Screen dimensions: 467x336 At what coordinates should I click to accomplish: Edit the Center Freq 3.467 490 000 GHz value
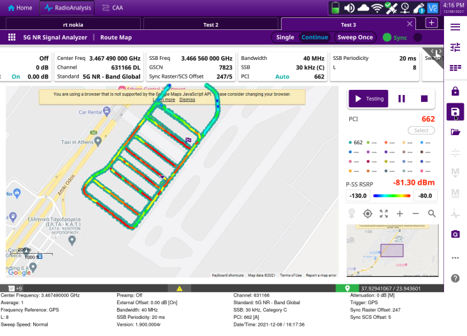tap(115, 59)
